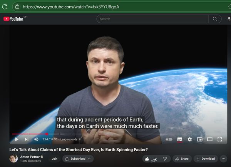Toggle the autoplay switch

(x=169, y=139)
